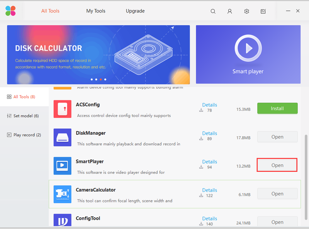Screen dimensions: 309x229
Task: Click the ACSConfig title text
Action: (88, 104)
